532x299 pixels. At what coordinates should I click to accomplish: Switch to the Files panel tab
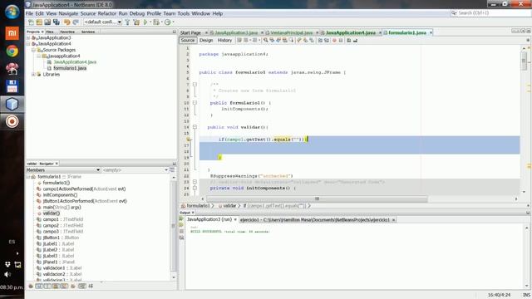click(x=50, y=32)
